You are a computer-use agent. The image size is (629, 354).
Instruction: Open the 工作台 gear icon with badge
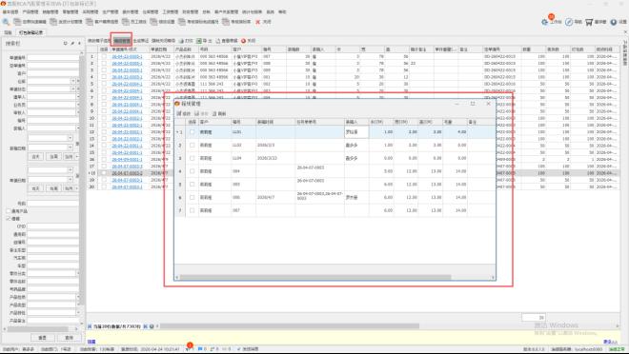point(545,22)
